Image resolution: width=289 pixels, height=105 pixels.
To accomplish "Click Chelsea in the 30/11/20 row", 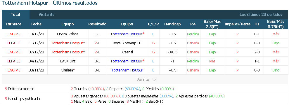I will [x=67, y=70].
